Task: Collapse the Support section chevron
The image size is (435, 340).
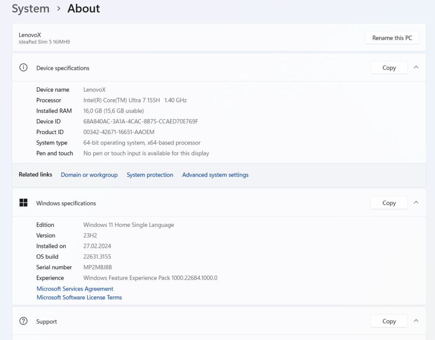Action: click(x=416, y=321)
